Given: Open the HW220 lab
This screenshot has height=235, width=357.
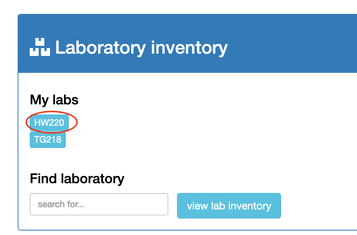Looking at the screenshot, I should (49, 122).
